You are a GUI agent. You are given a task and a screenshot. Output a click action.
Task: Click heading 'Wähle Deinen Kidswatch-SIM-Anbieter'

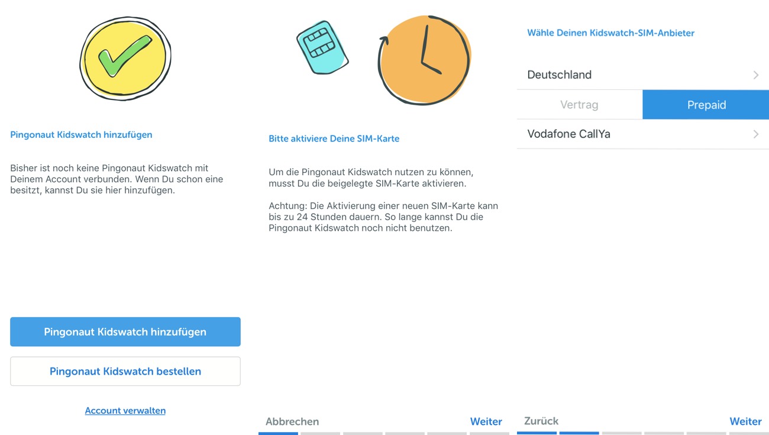(x=611, y=33)
